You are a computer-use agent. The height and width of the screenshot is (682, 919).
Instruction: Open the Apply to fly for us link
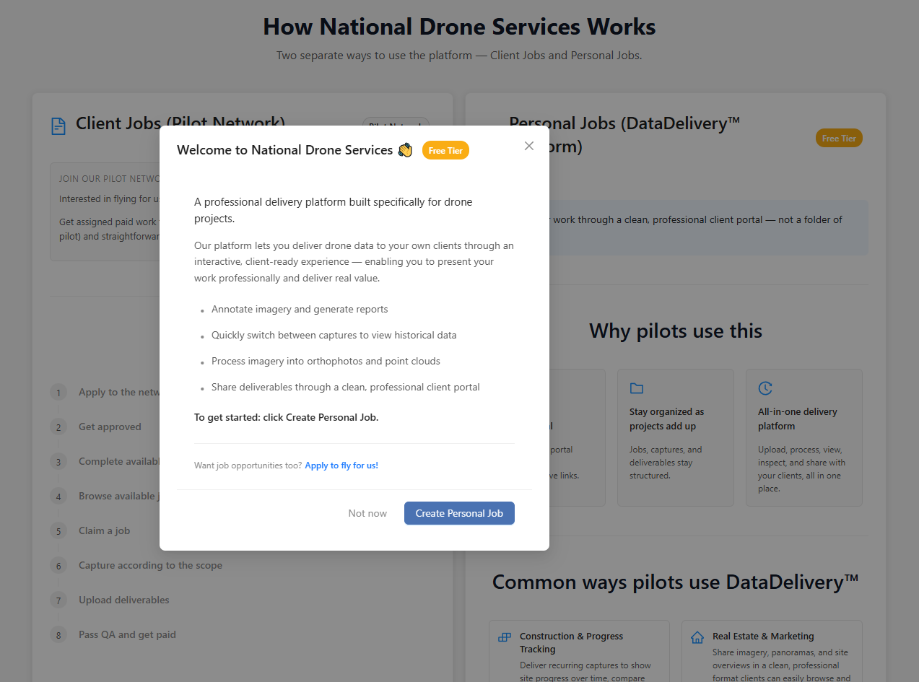coord(341,465)
